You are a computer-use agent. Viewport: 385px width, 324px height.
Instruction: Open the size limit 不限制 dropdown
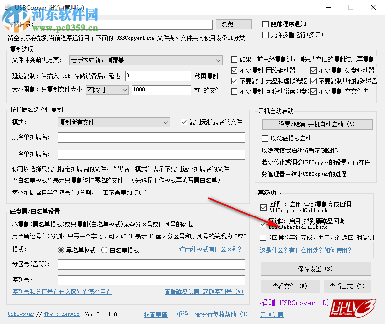coord(107,90)
